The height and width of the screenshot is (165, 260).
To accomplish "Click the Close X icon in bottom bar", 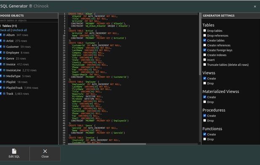I will (x=45, y=151).
